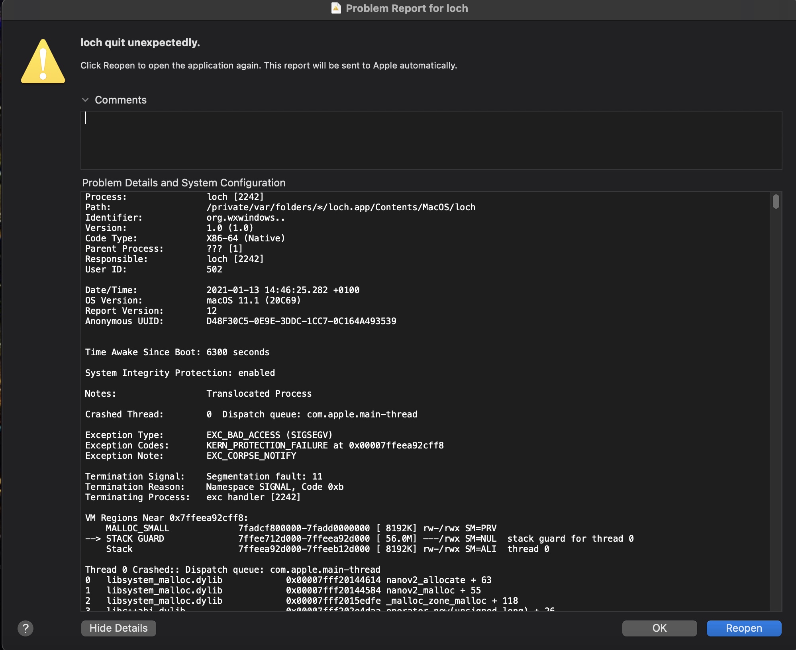Screen dimensions: 796x650
Task: Click 'Segmentation fault: 11' termination signal
Action: (x=264, y=476)
